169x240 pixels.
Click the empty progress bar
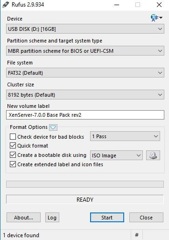[85, 184]
